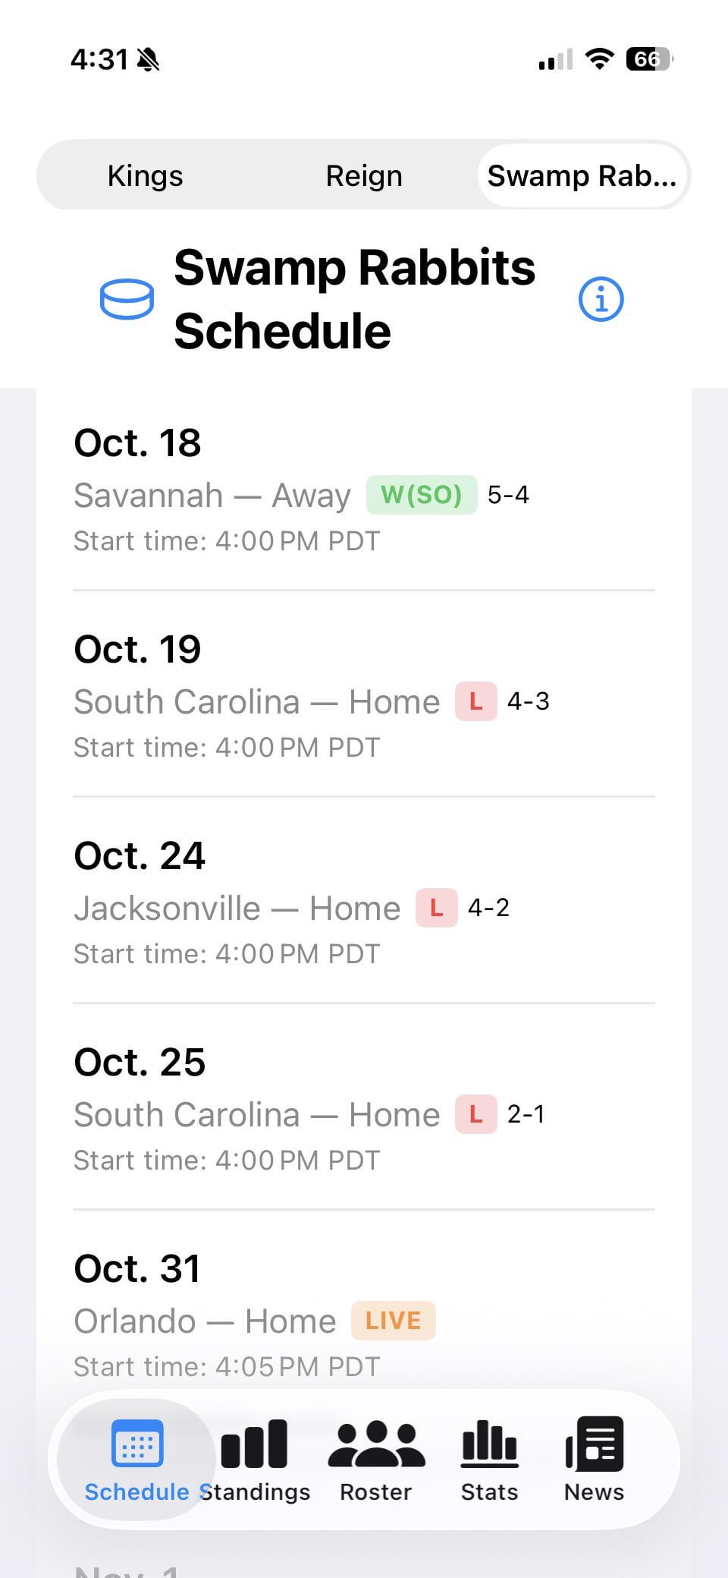Viewport: 728px width, 1578px height.
Task: Tap the Wi-Fi status icon
Action: (x=599, y=59)
